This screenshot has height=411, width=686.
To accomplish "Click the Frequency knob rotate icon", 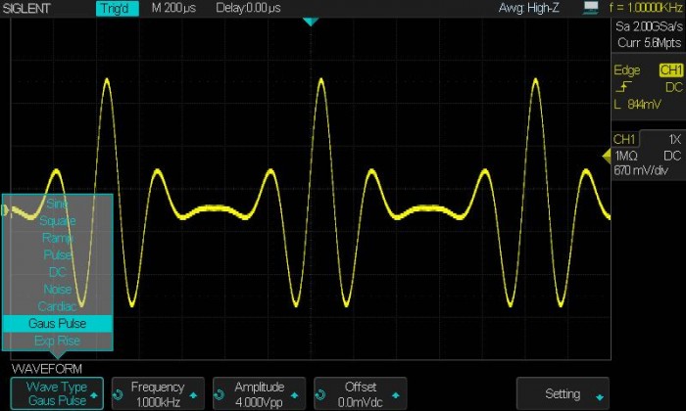I will (120, 394).
